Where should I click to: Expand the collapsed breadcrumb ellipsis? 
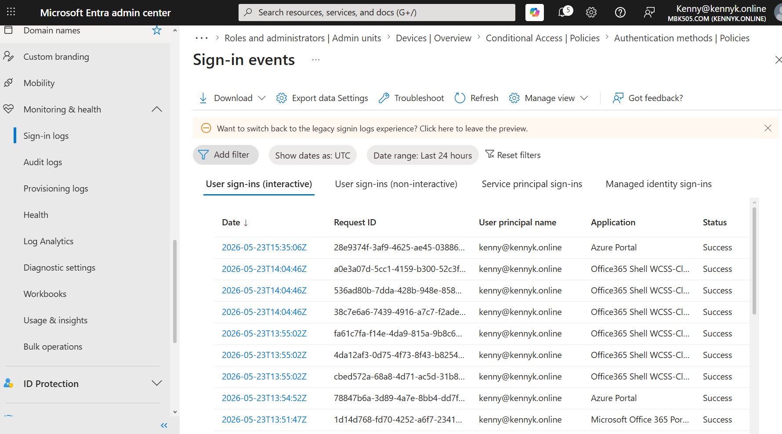[x=202, y=38]
